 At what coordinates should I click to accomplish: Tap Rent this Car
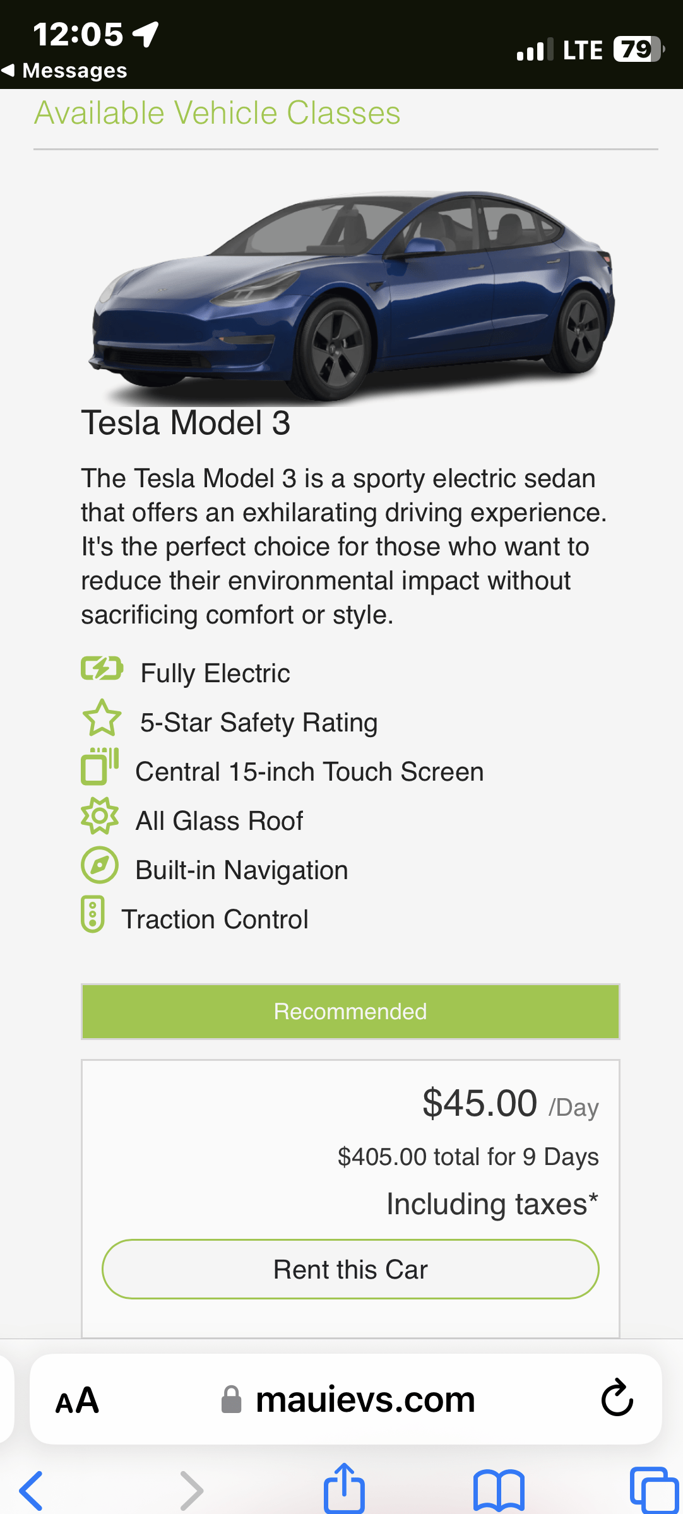click(350, 1269)
